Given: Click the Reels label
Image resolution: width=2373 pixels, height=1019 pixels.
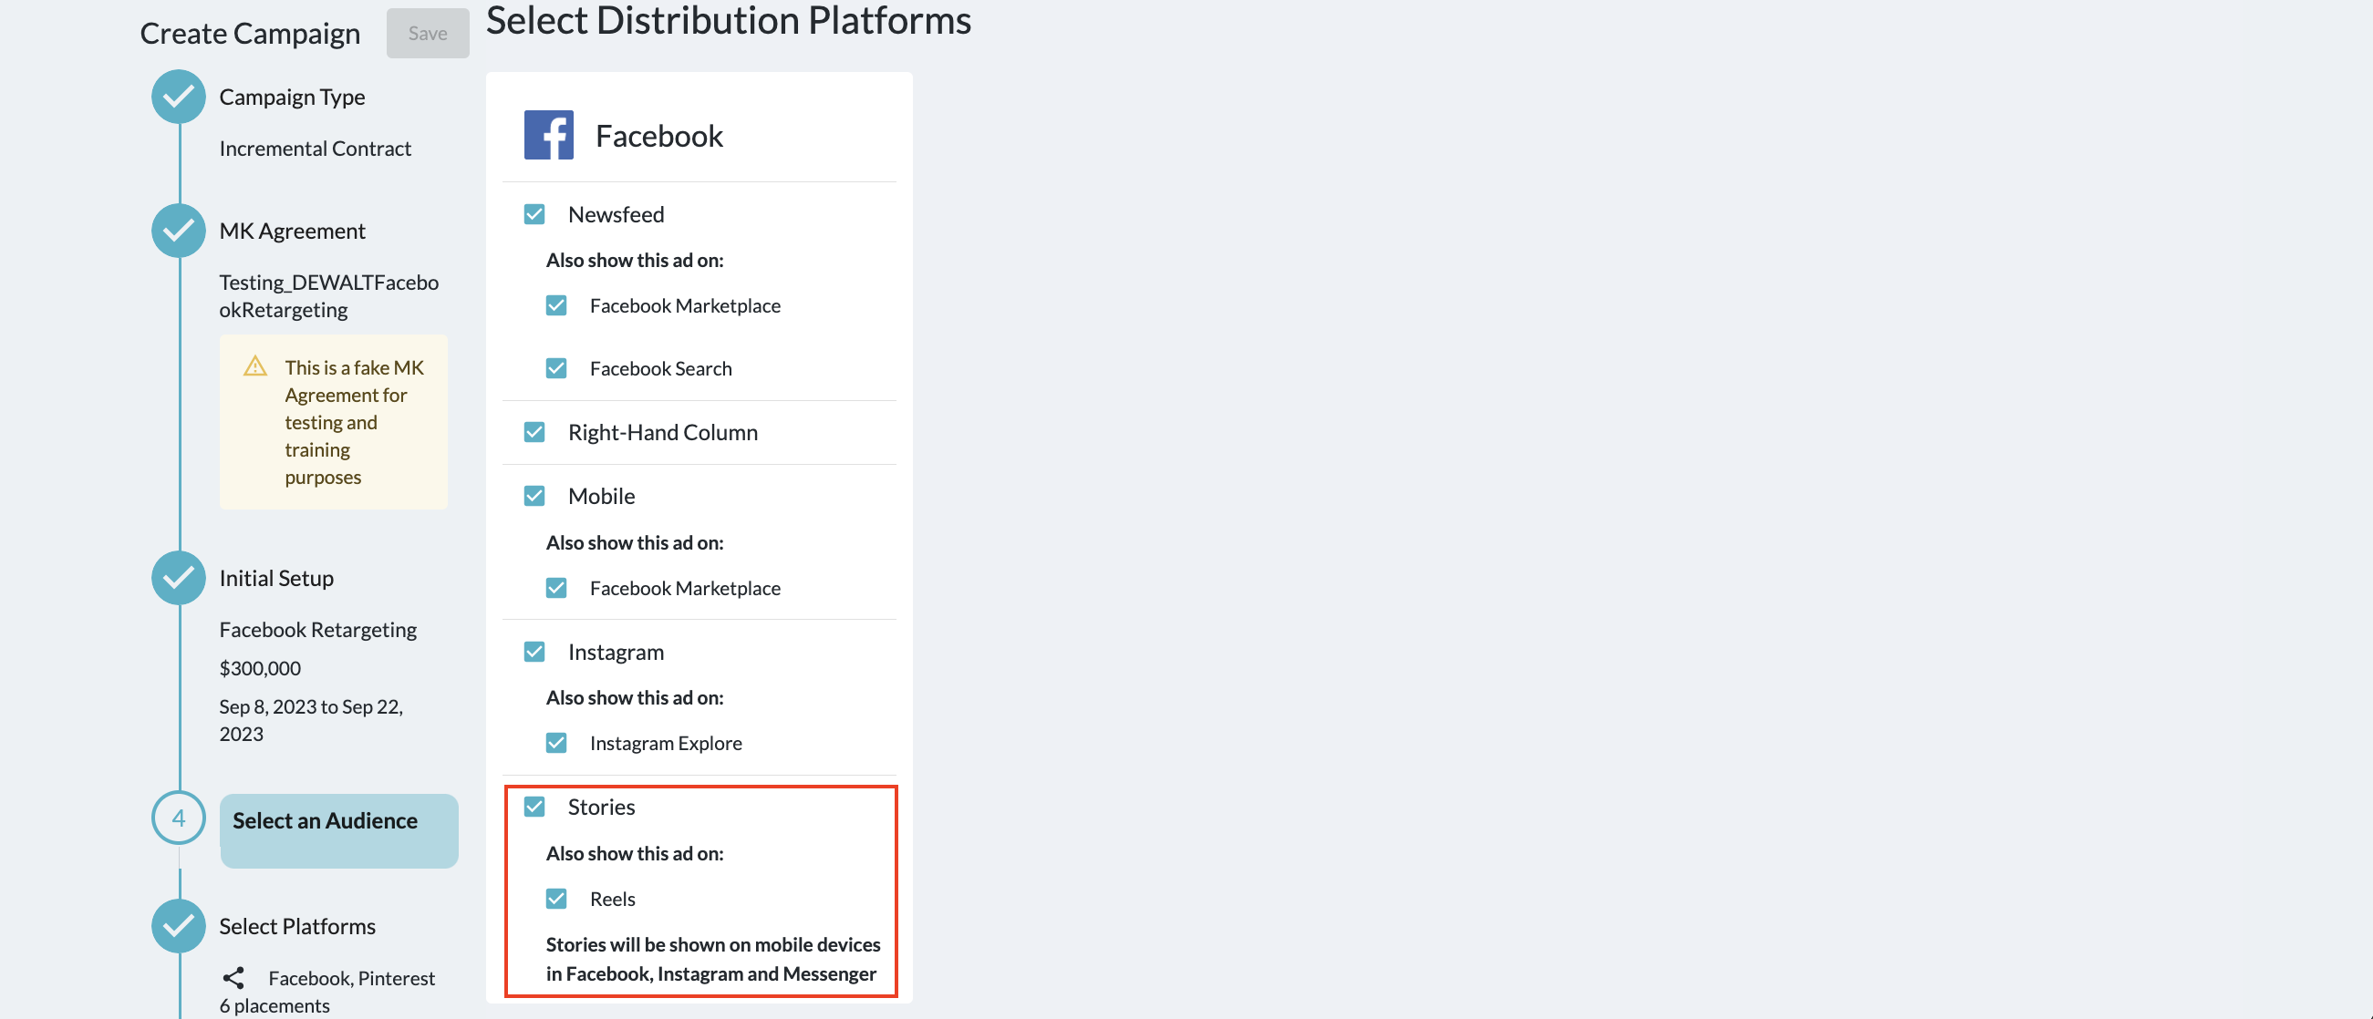Looking at the screenshot, I should 613,899.
